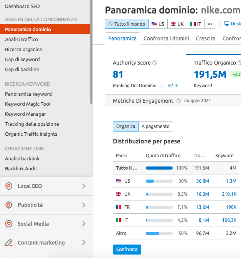Viewport: 241px width, 258px height.
Task: Open Dashboard SEO in sidebar
Action: 22,7
